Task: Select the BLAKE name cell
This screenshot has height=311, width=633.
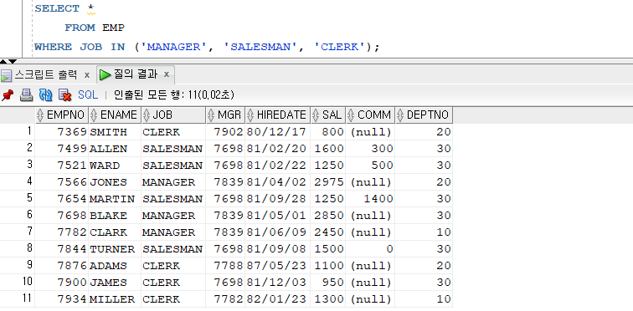Action: 115,216
